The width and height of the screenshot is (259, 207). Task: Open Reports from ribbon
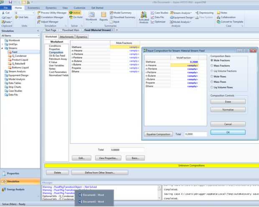coord(104,17)
